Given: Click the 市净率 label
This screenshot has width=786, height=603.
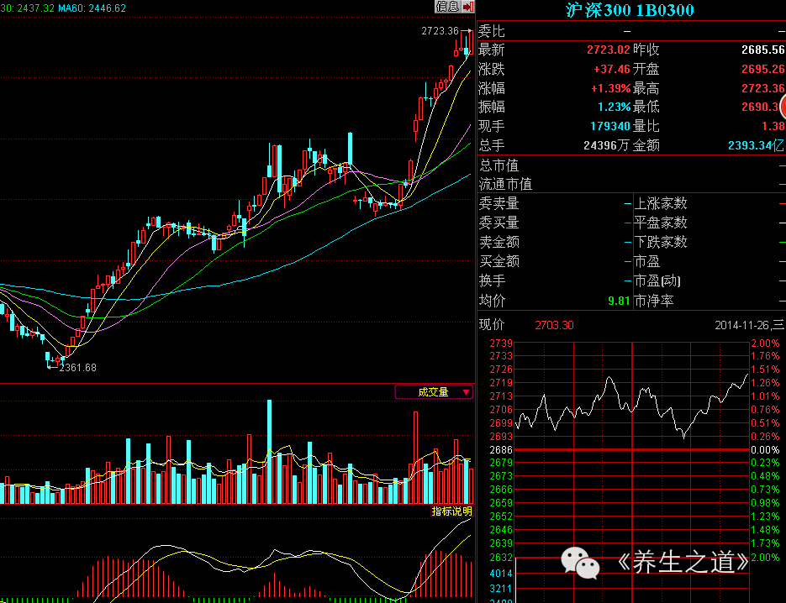Looking at the screenshot, I should (654, 301).
